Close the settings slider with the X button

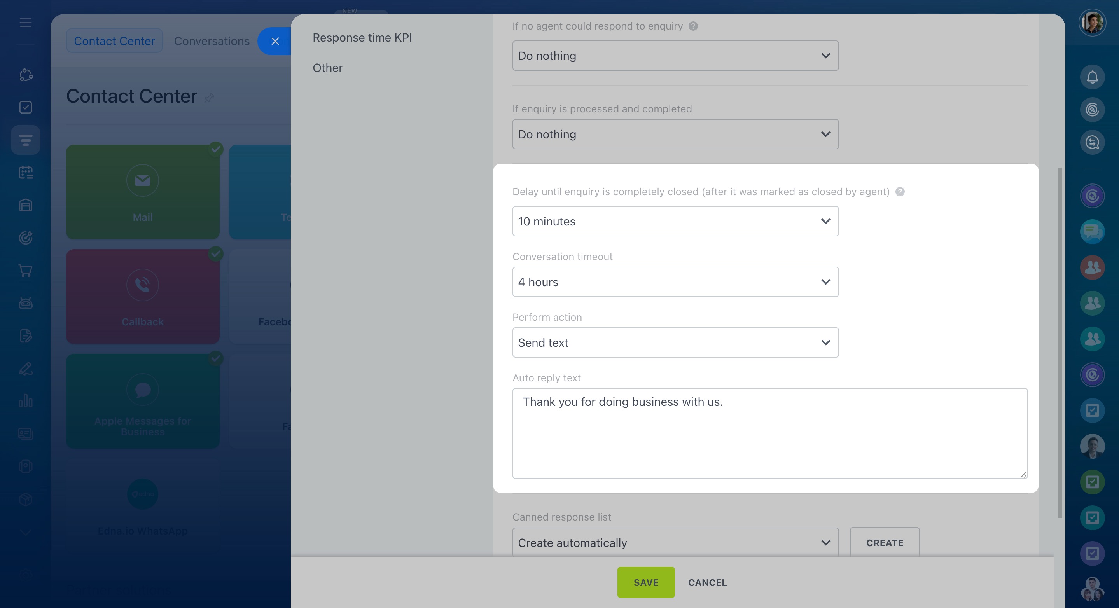coord(275,41)
